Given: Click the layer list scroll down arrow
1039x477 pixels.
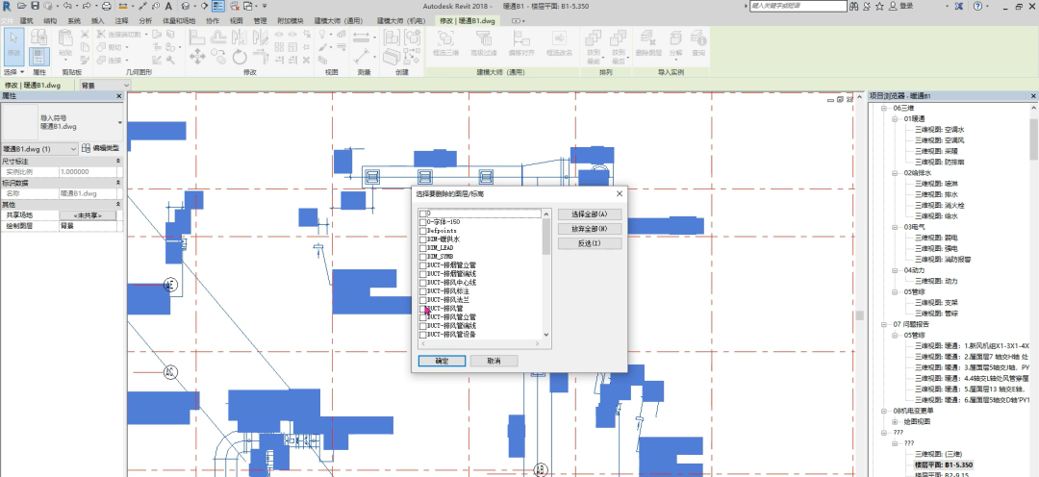Looking at the screenshot, I should 546,335.
